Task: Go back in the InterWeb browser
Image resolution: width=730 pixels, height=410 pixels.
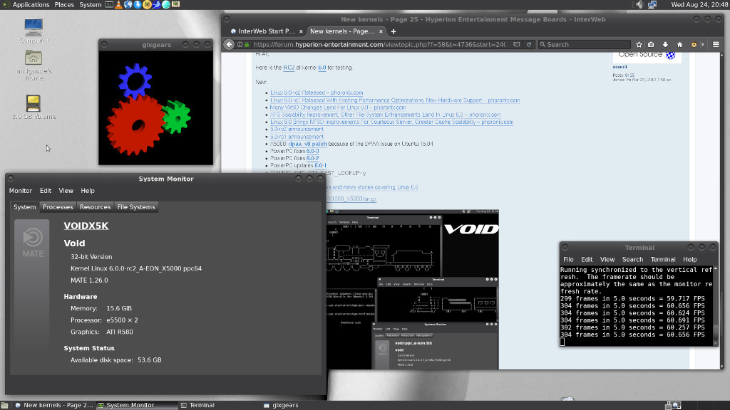Action: tap(229, 45)
